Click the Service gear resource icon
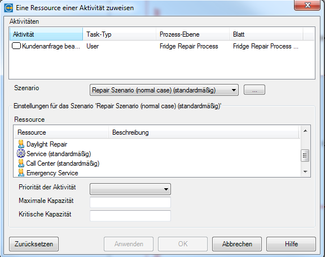This screenshot has height=257, width=325. pos(21,154)
